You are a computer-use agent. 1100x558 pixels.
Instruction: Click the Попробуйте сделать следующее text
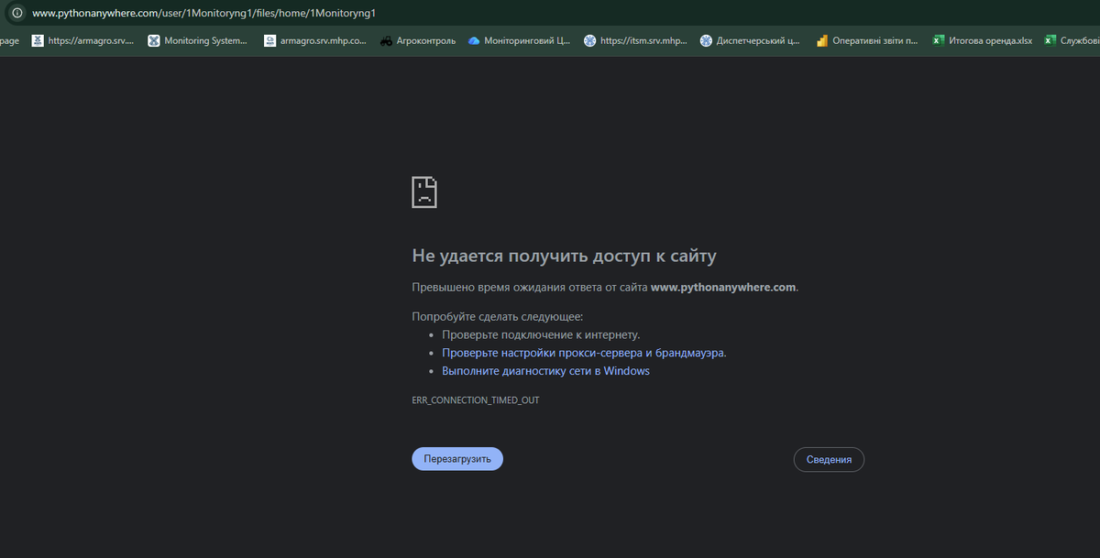(498, 316)
